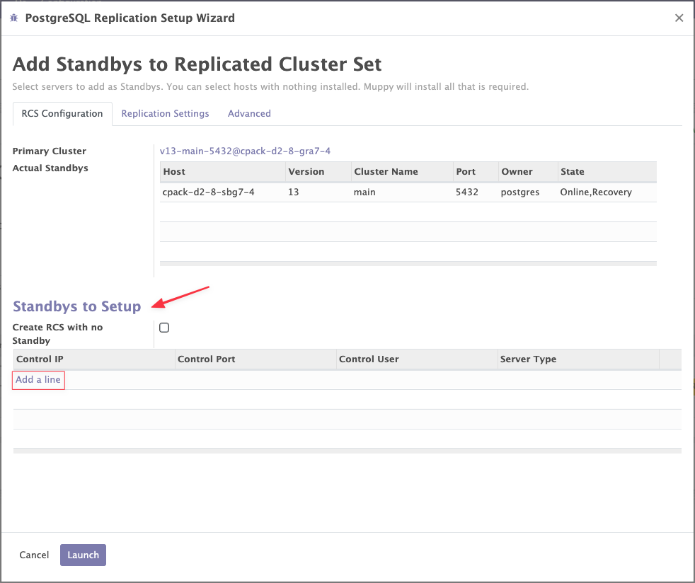
Task: Click the bug icon in wizard title
Action: [x=14, y=18]
